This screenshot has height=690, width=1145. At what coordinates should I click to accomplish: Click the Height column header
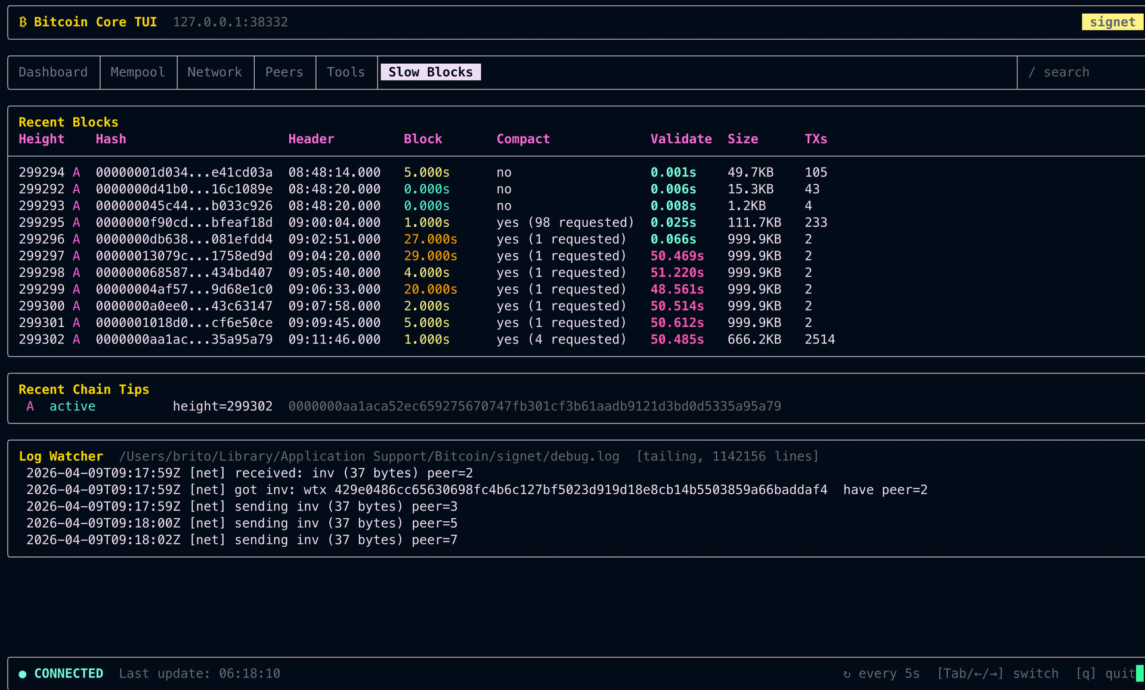41,139
